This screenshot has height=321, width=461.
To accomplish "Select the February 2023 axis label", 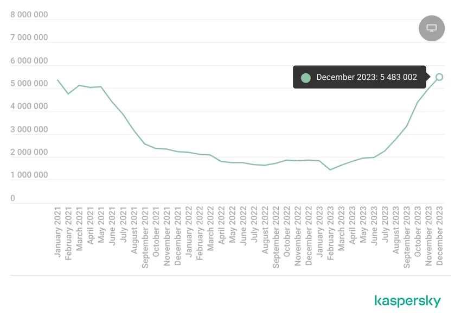I will coord(330,233).
